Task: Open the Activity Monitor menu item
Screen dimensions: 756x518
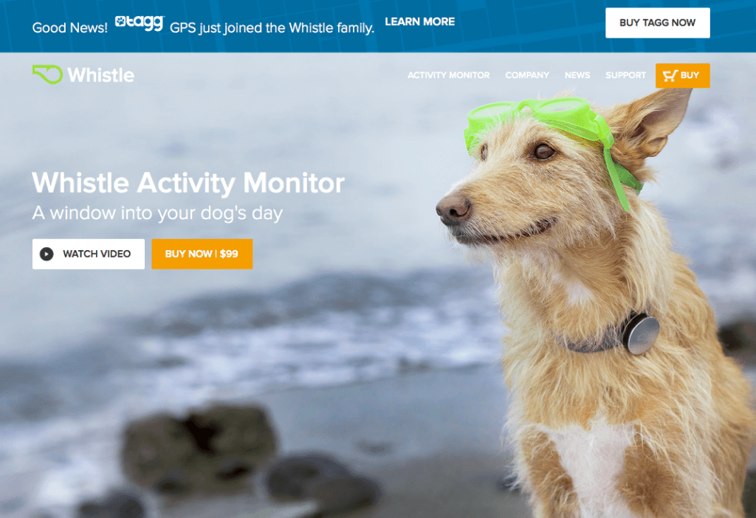Action: tap(448, 75)
